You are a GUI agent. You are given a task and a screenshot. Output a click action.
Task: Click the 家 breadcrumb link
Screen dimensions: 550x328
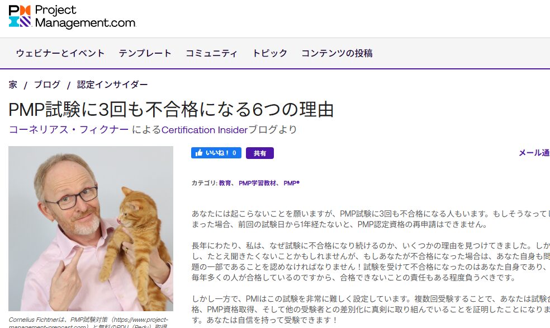(x=13, y=85)
